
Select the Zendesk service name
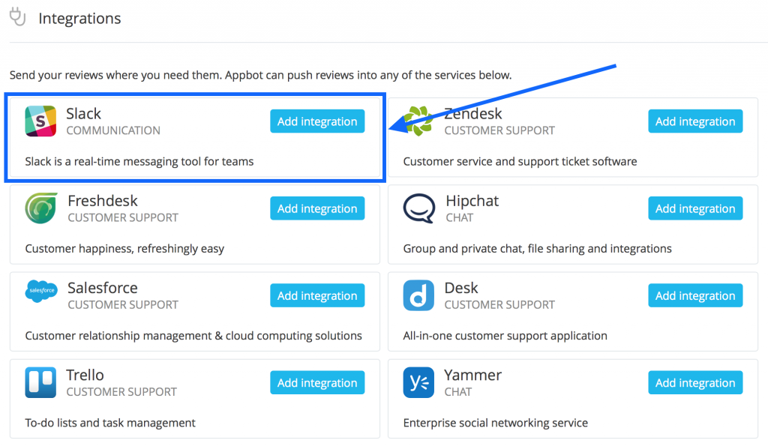coord(473,114)
